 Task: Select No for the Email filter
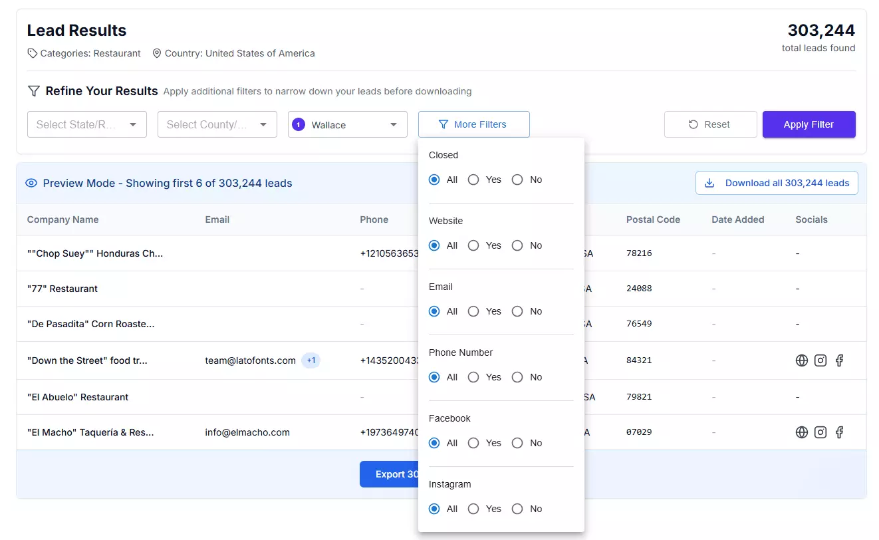pos(517,311)
